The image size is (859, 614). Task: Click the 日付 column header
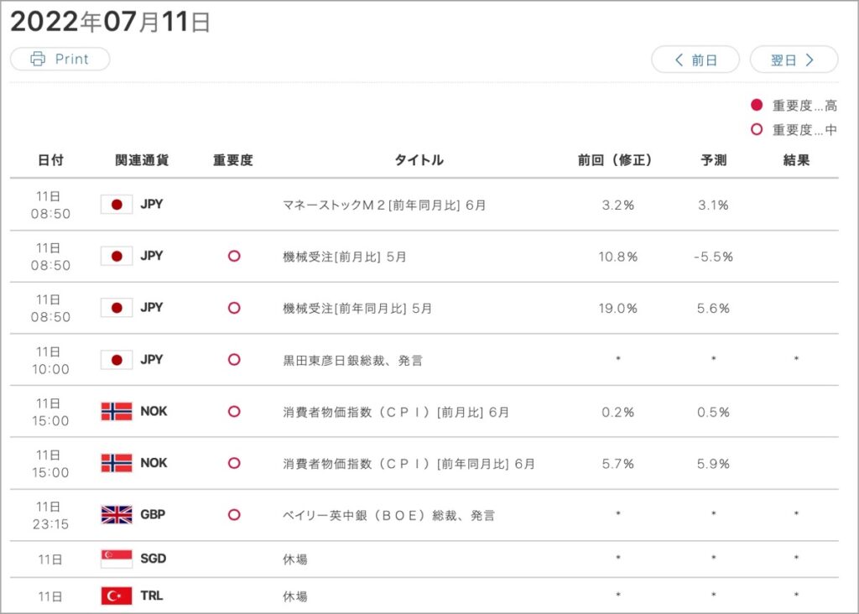point(50,160)
